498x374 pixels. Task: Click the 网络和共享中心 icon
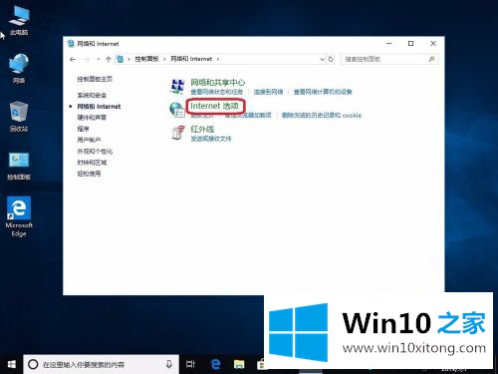tap(177, 86)
